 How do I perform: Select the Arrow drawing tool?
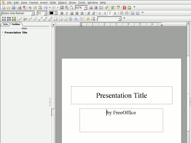tap(35, 19)
